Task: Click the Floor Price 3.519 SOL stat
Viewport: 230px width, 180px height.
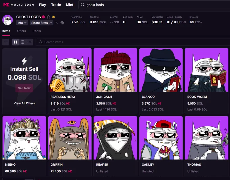Action: point(78,20)
